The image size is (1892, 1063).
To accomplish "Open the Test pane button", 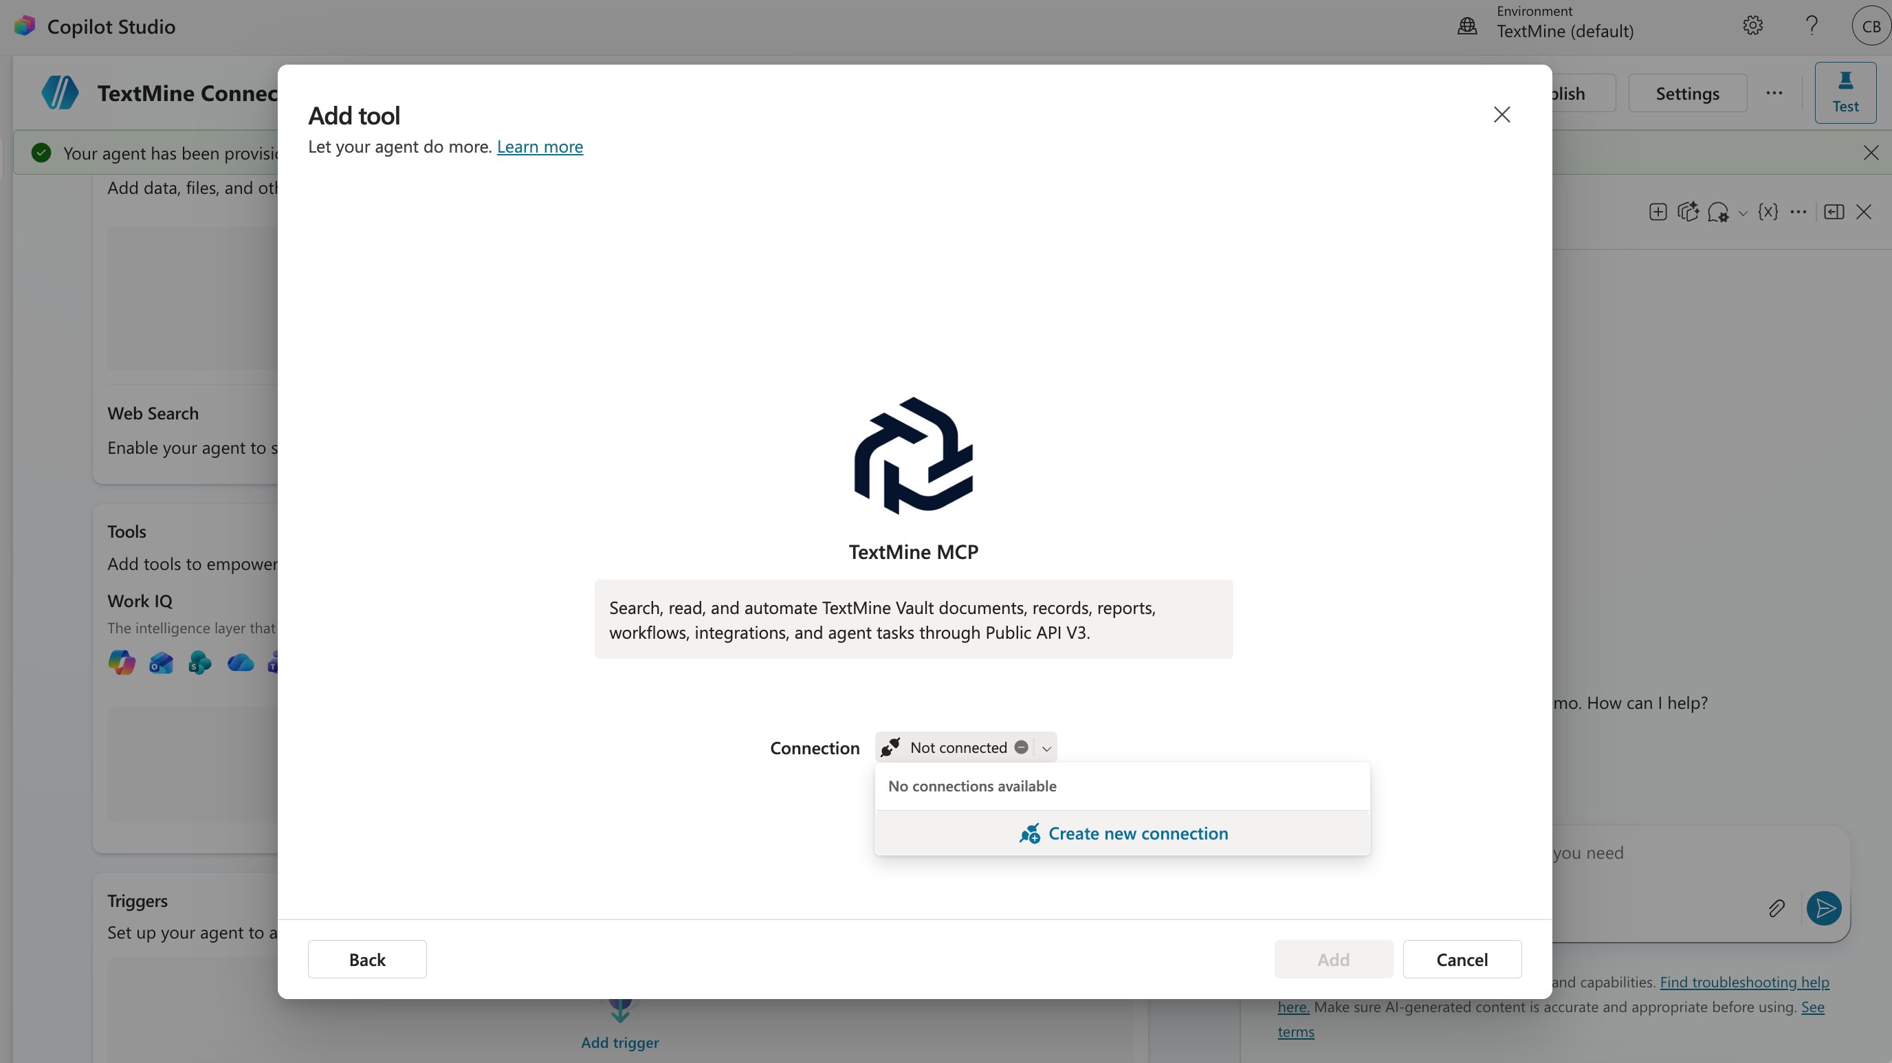I will click(x=1845, y=93).
